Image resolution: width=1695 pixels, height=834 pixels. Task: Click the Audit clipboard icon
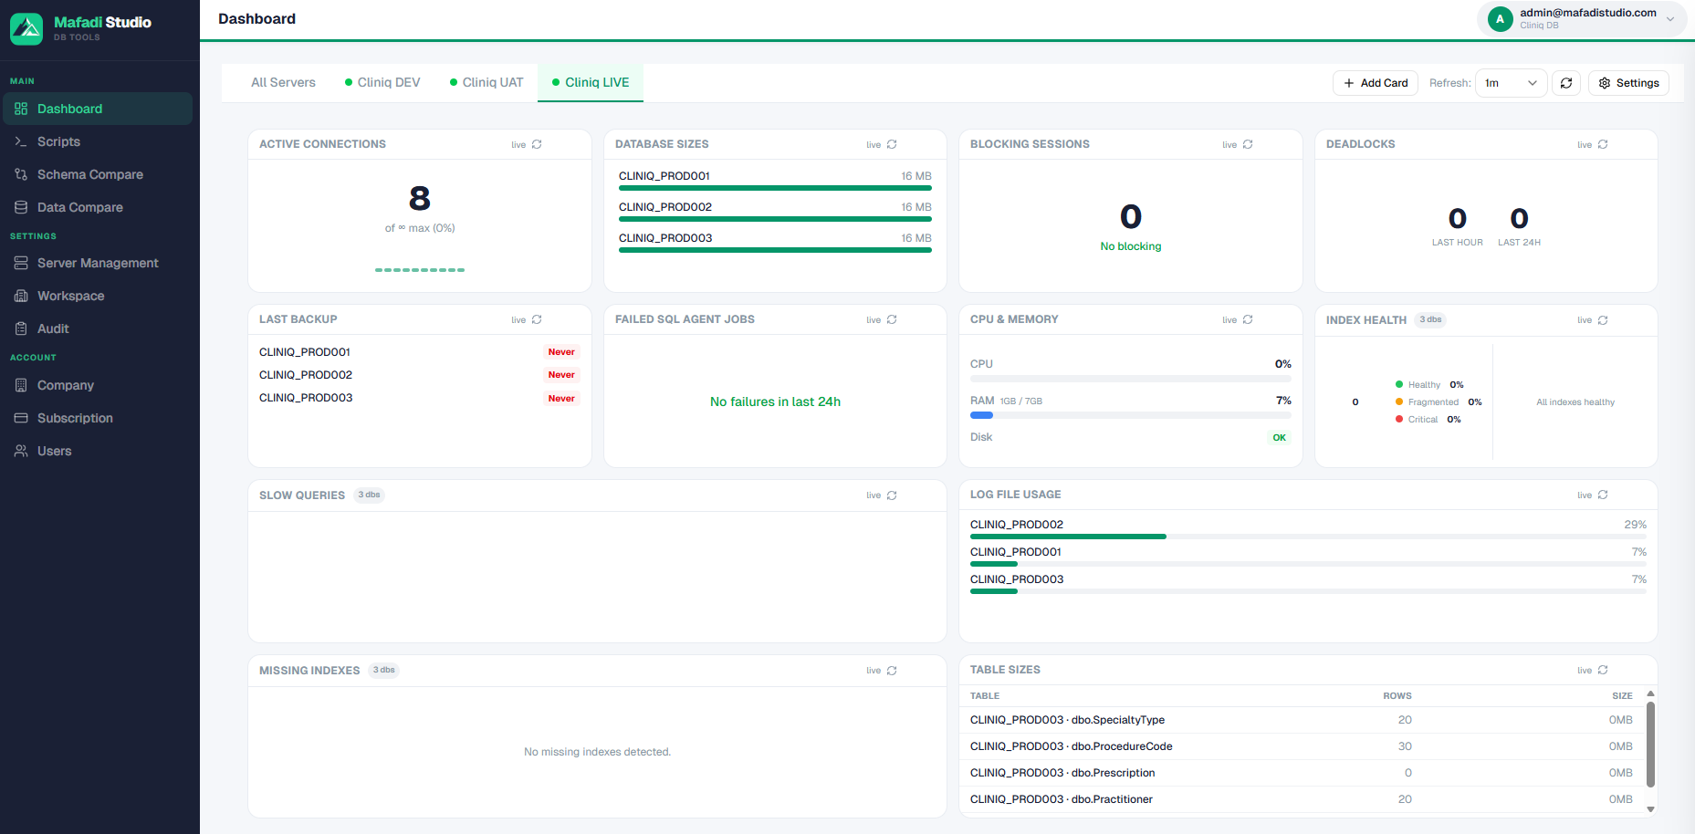pos(21,328)
